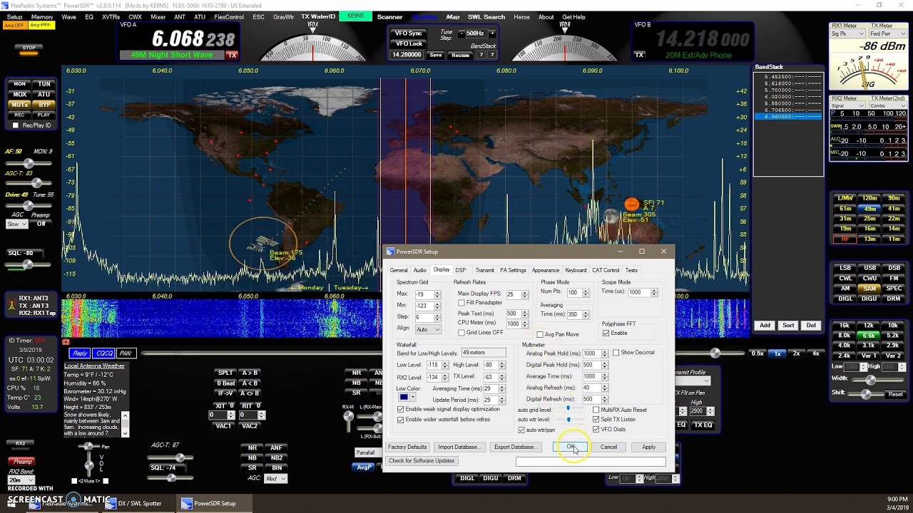
Task: Check the Fill Panadapter checkbox
Action: (461, 303)
